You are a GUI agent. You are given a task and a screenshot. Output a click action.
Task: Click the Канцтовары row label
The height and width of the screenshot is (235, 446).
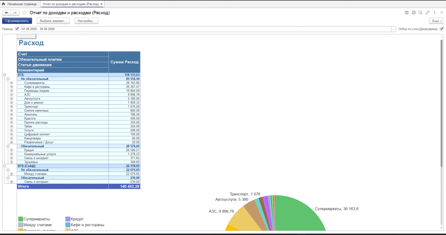tap(32, 138)
